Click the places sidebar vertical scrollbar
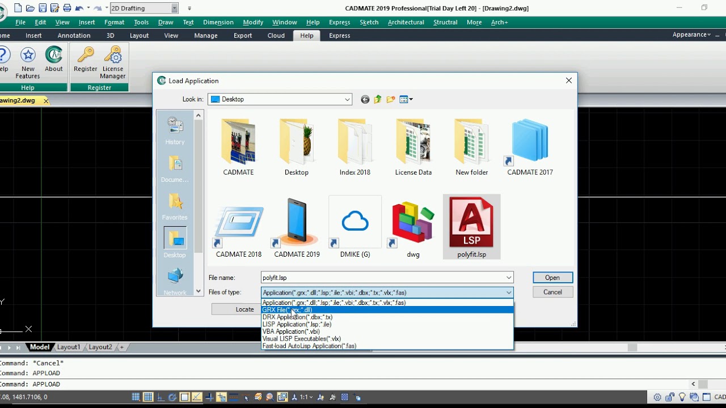This screenshot has height=408, width=726. tap(199, 203)
